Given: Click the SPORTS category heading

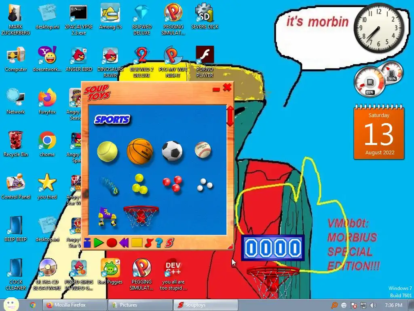Looking at the screenshot, I should pyautogui.click(x=112, y=119).
